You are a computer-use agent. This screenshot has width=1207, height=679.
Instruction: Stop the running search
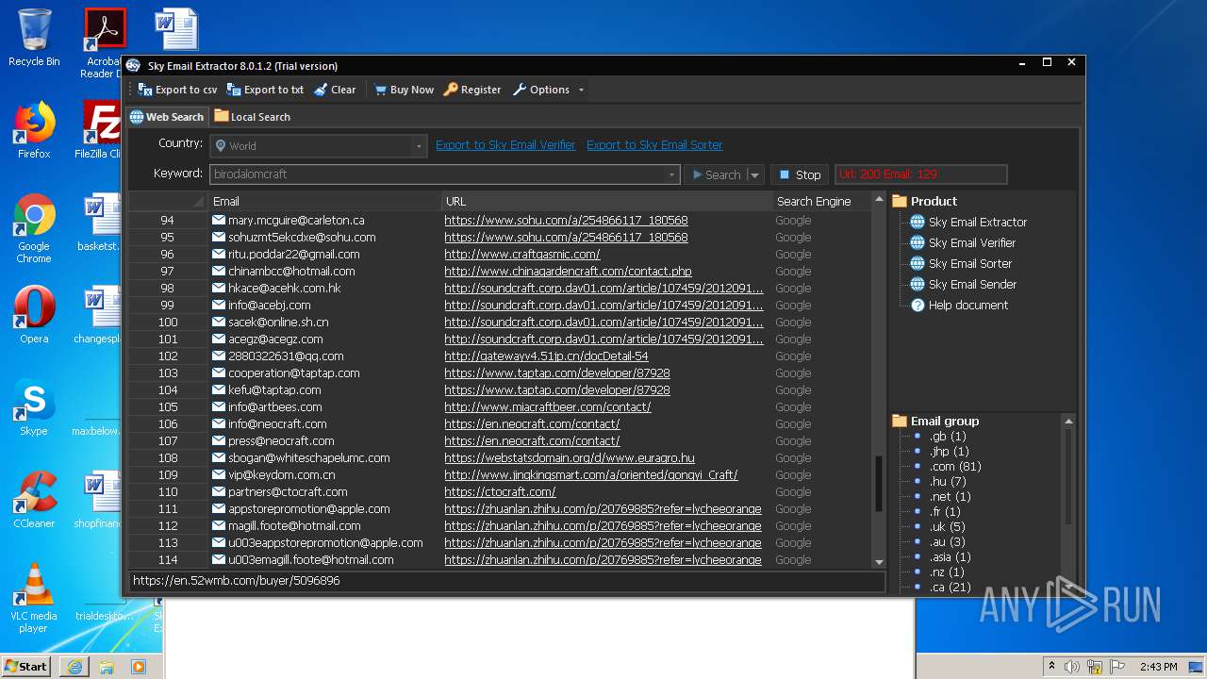(800, 174)
